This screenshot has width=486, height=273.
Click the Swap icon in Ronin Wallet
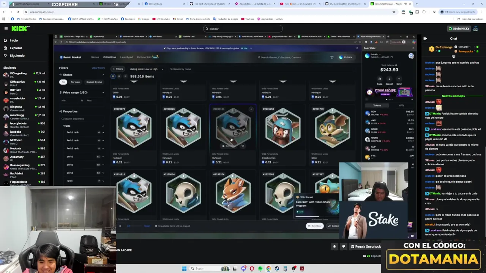point(380,79)
